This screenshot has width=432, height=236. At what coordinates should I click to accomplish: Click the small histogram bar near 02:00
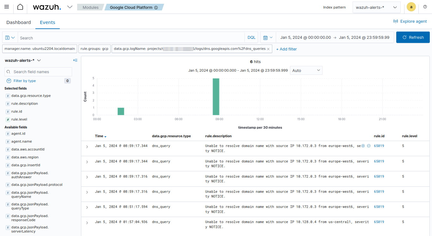(x=121, y=111)
